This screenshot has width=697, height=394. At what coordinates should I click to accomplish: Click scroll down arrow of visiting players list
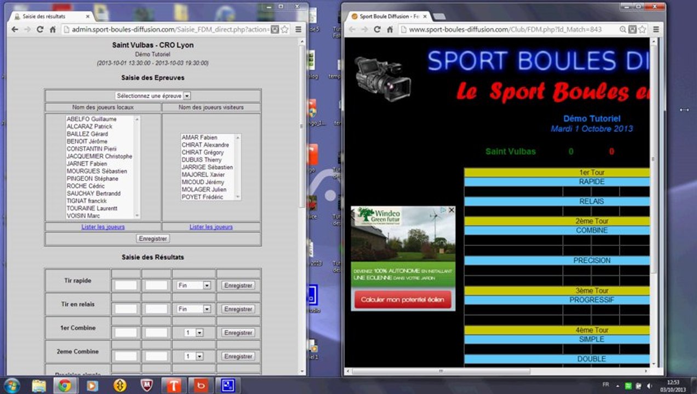[238, 197]
